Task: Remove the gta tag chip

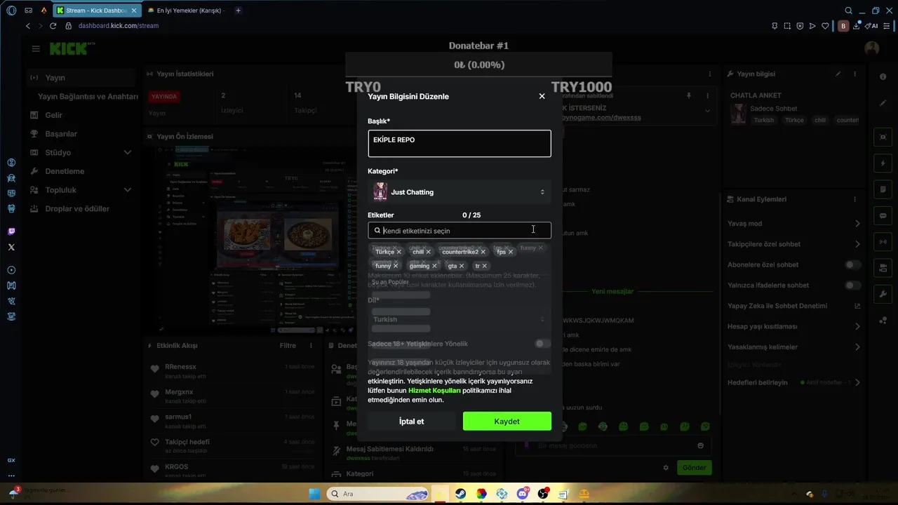Action: [461, 266]
